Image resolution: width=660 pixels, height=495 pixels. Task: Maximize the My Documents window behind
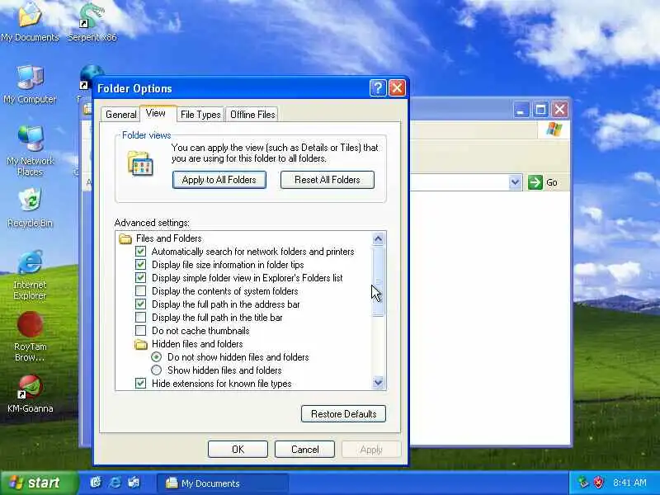pos(540,110)
